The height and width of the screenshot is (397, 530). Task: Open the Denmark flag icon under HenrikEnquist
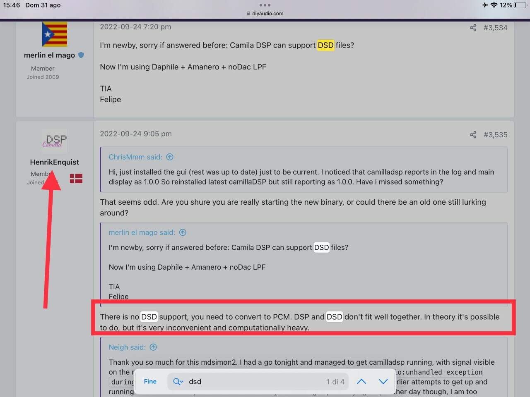(x=76, y=179)
